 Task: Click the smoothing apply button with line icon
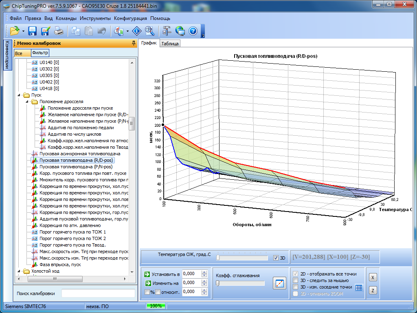click(279, 284)
